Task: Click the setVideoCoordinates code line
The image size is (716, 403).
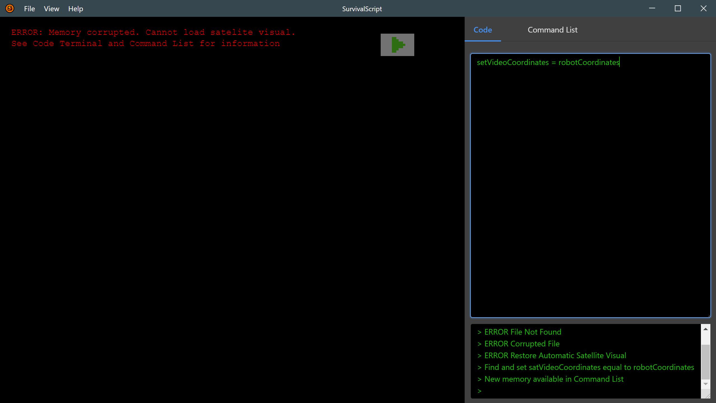Action: (x=548, y=62)
